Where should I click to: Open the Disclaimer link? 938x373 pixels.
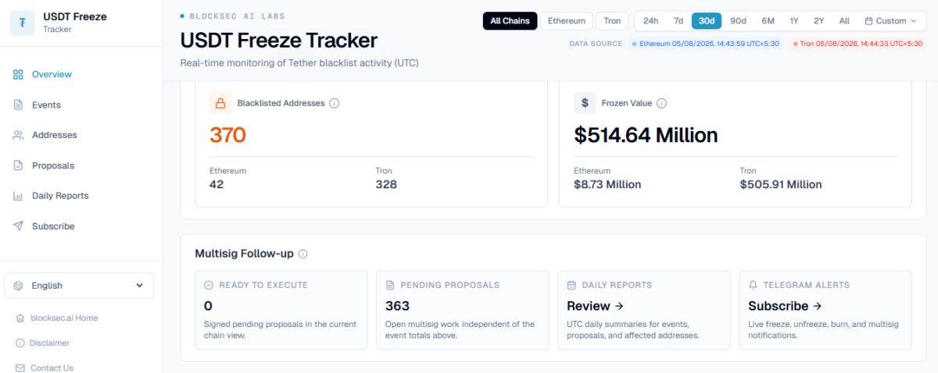coord(49,343)
